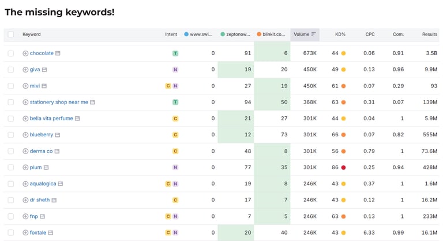
Task: Sort by the KD% column header
Action: click(340, 34)
